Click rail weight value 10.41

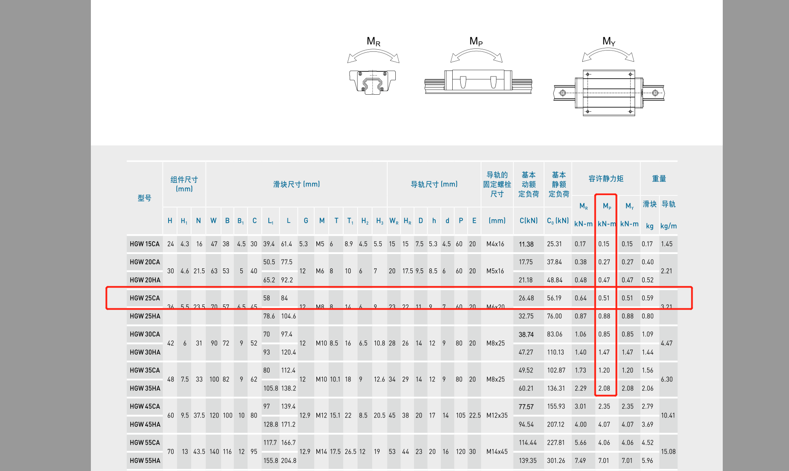point(668,415)
